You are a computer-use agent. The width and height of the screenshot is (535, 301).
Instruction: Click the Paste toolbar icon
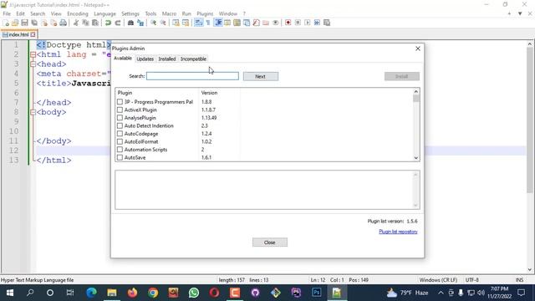[x=95, y=23]
